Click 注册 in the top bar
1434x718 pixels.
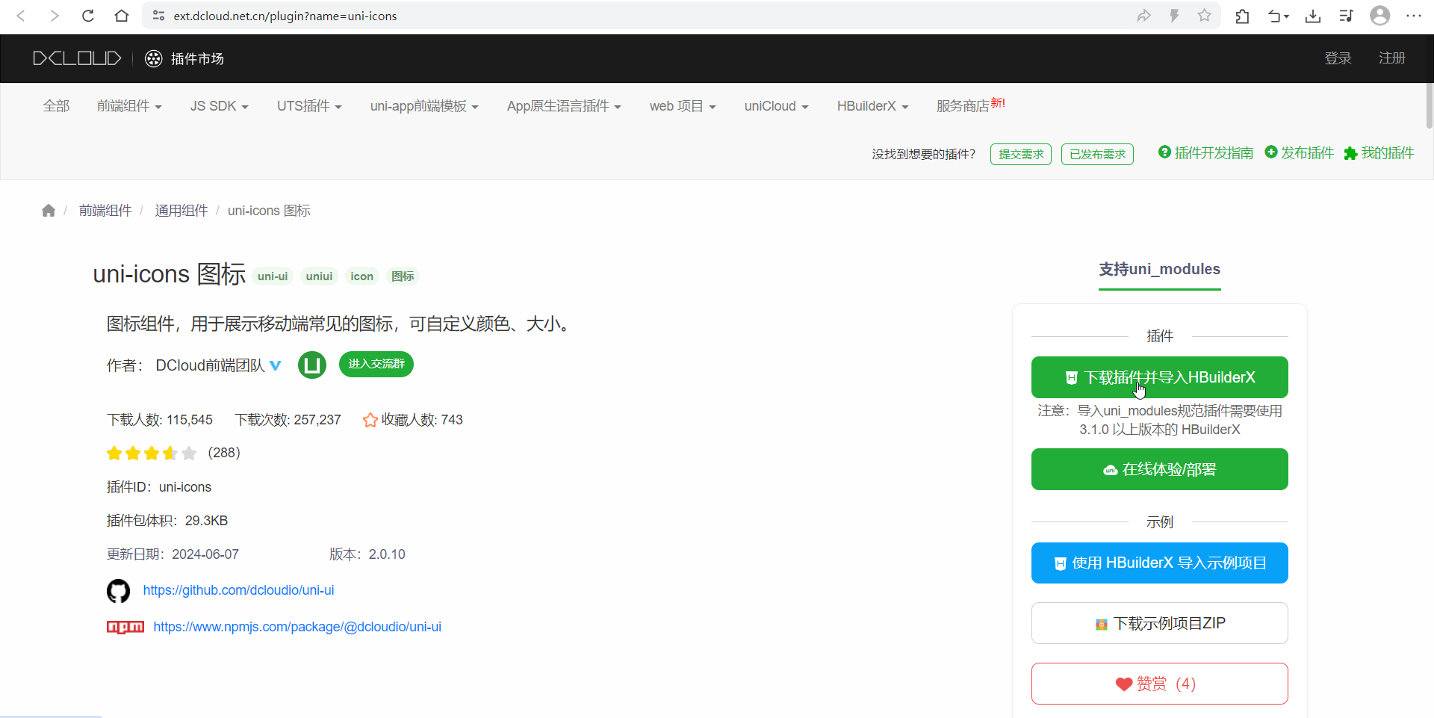click(x=1391, y=58)
